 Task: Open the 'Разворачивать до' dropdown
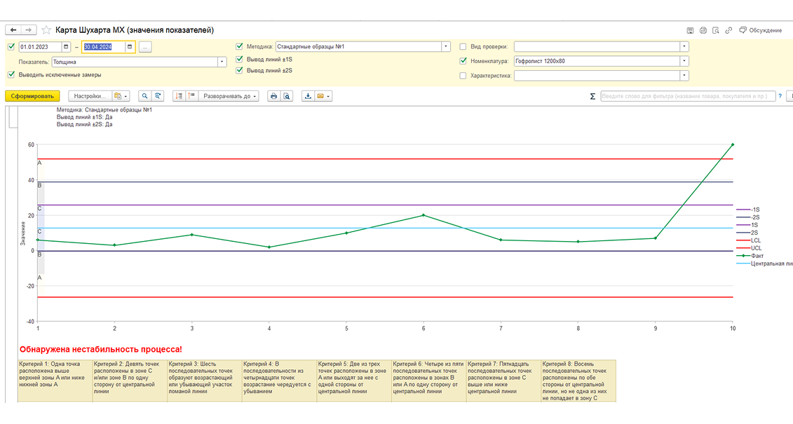click(230, 96)
